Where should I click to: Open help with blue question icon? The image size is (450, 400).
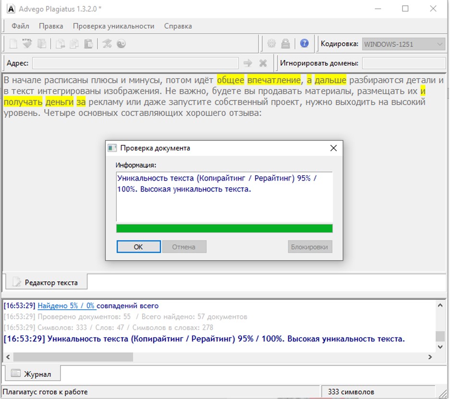tap(304, 43)
